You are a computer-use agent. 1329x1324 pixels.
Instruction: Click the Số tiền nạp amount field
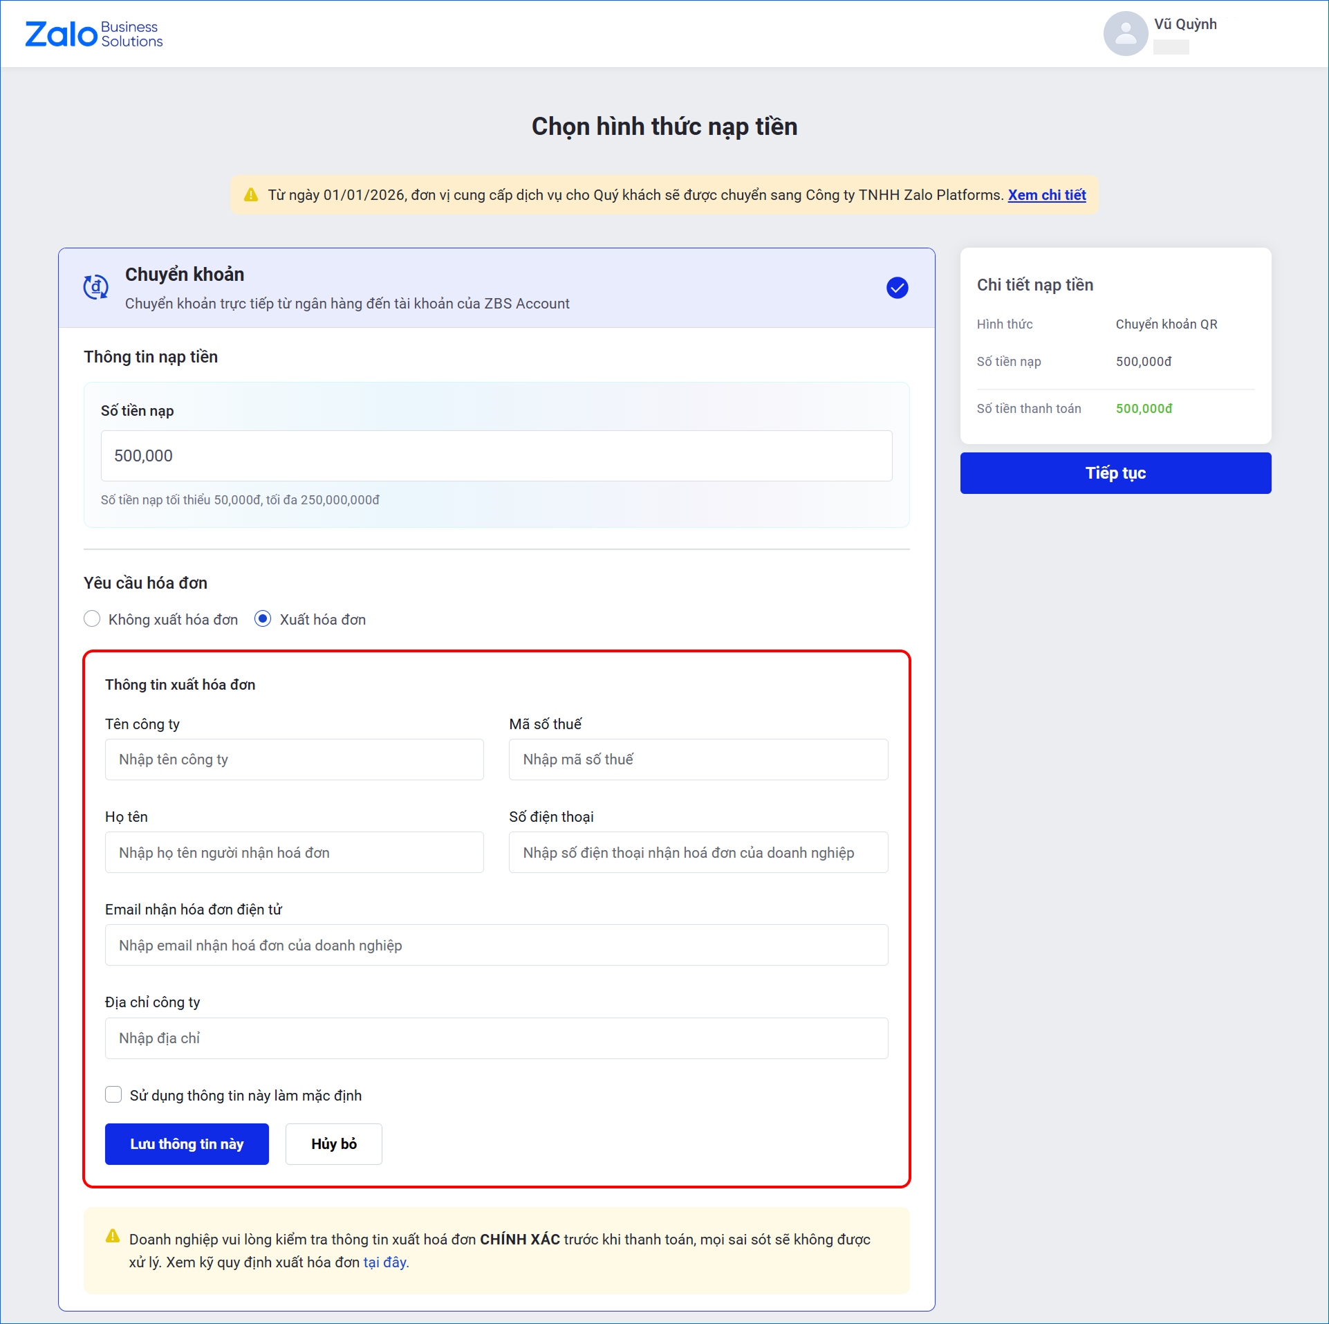tap(496, 456)
